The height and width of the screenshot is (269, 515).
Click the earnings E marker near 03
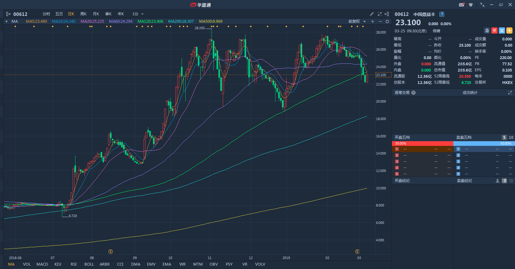coord(357,252)
